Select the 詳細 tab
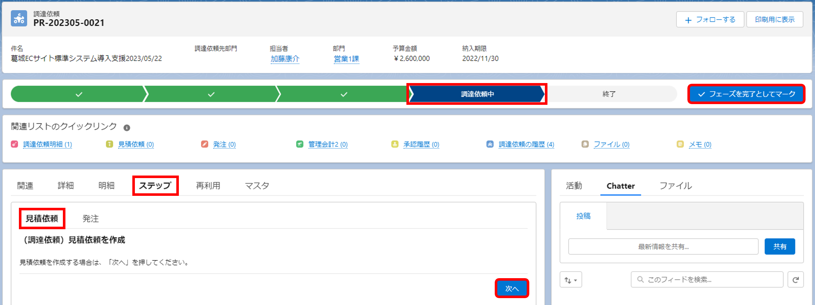The height and width of the screenshot is (305, 815). (x=66, y=186)
